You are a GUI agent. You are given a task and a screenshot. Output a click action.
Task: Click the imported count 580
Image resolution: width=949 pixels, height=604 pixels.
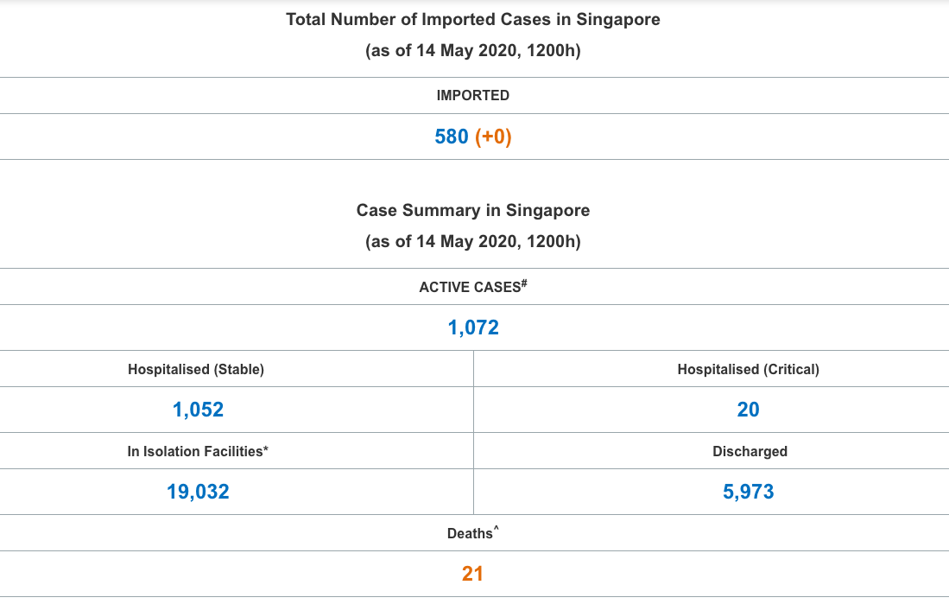pos(452,137)
